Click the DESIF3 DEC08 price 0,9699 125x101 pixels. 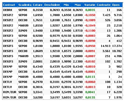pos(38,41)
